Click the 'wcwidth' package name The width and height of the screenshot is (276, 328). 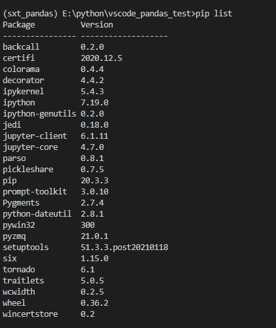[x=19, y=292]
